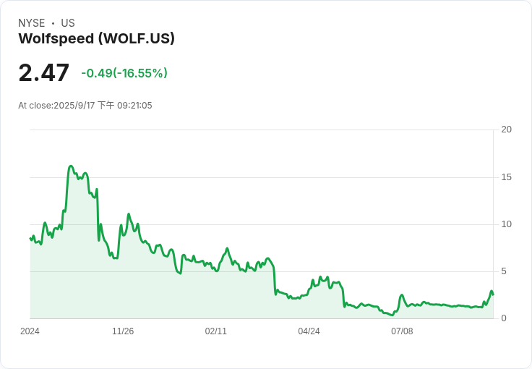Click the At close timestamp text

point(85,105)
